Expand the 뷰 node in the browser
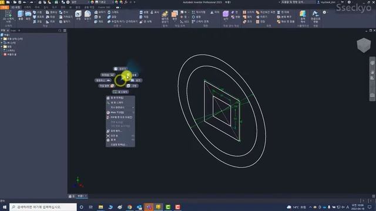 tap(2, 43)
